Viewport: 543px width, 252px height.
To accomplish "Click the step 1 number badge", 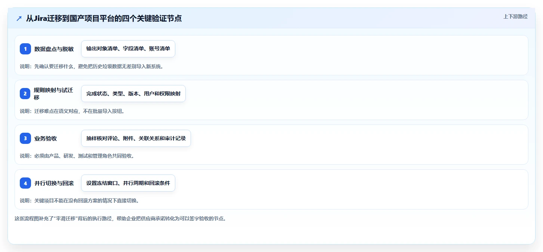I will point(25,49).
